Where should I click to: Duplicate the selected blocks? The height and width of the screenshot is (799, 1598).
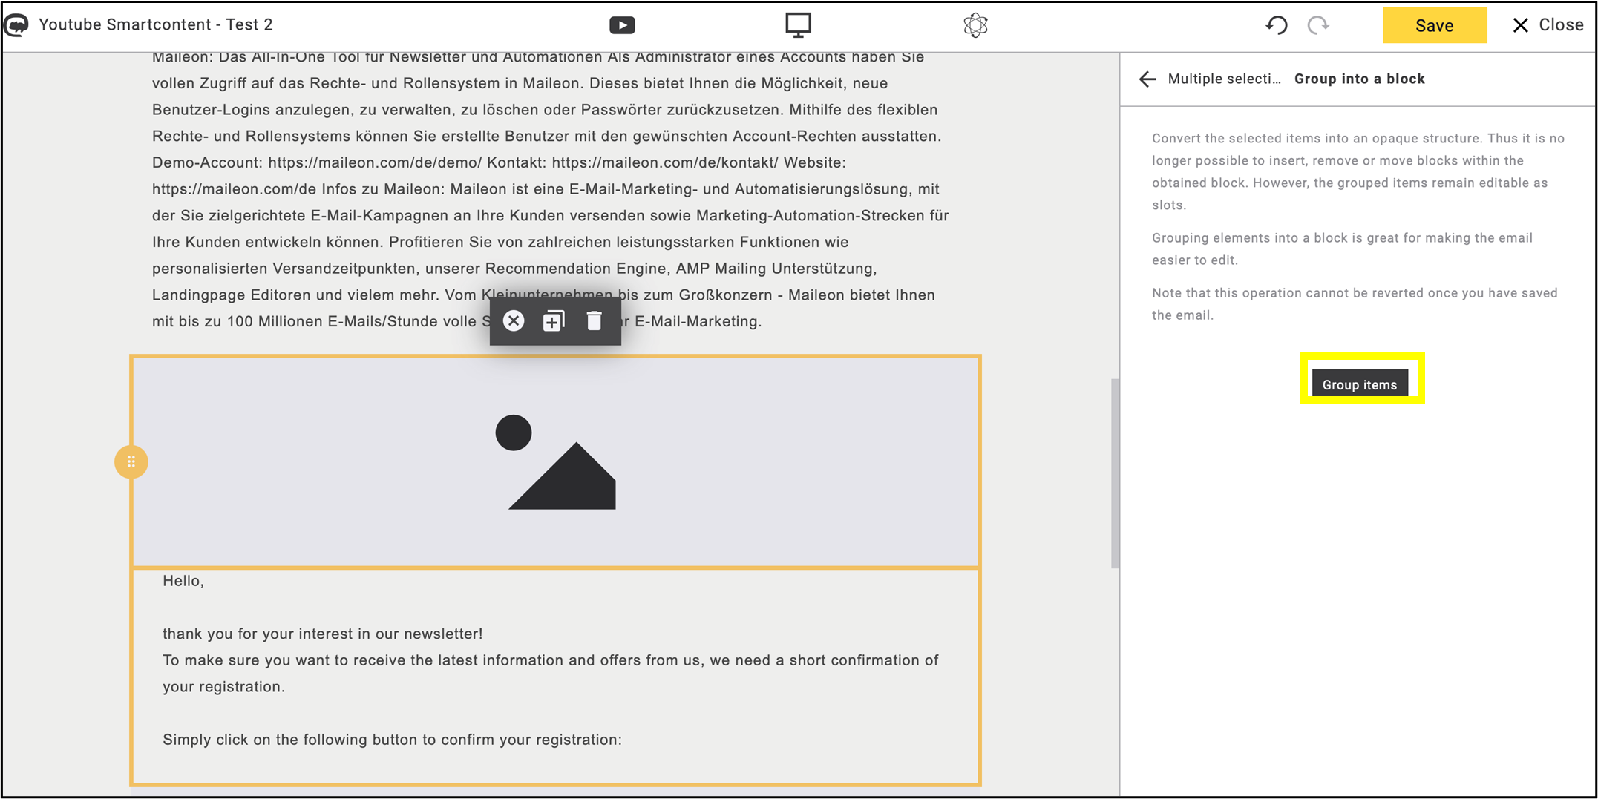[x=554, y=321]
